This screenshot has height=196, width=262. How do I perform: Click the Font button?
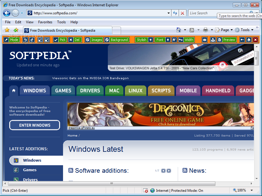pyautogui.click(x=160, y=40)
